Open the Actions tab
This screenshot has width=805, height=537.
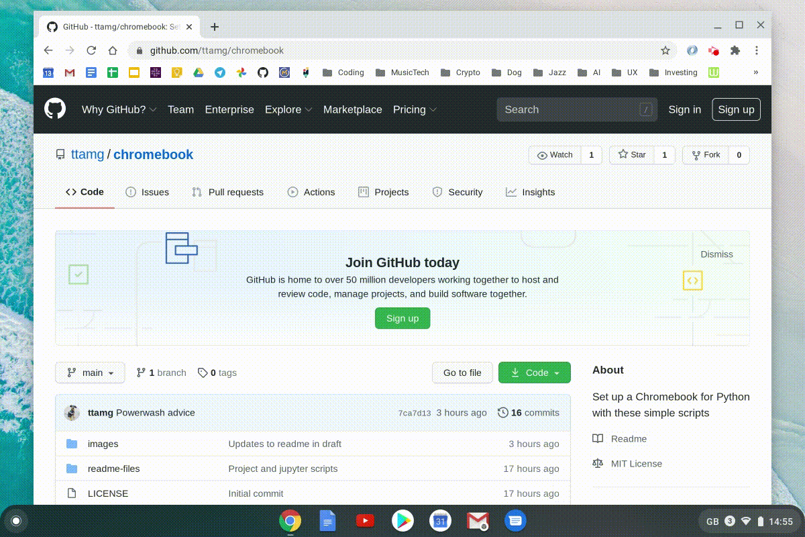tap(311, 192)
